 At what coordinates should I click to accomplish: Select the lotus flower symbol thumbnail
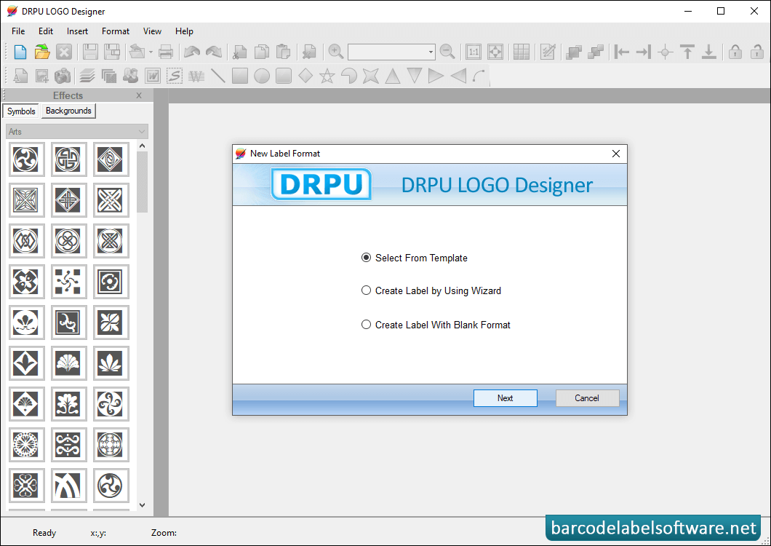pos(26,322)
